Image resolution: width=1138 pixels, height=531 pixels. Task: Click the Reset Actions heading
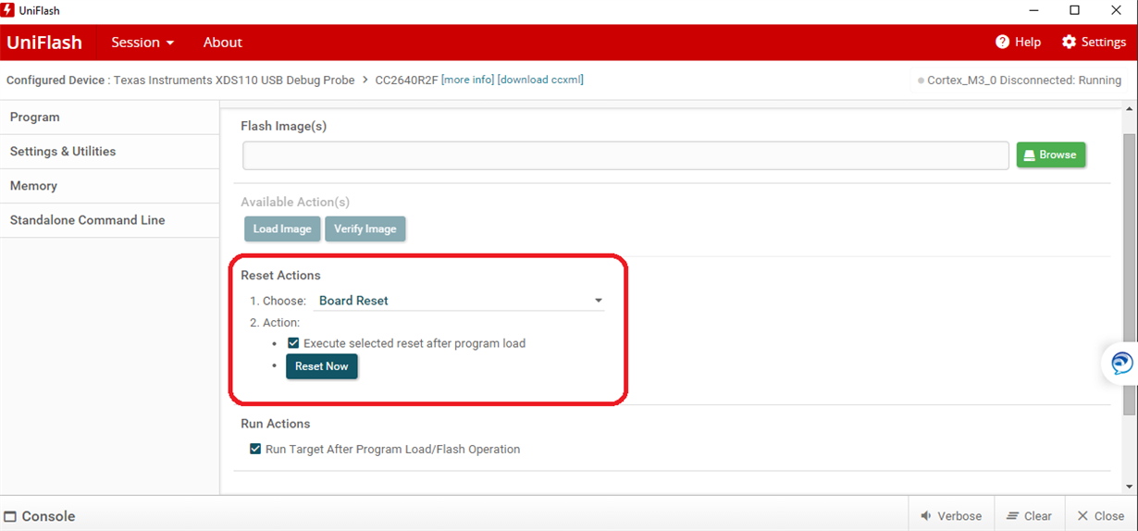(280, 276)
